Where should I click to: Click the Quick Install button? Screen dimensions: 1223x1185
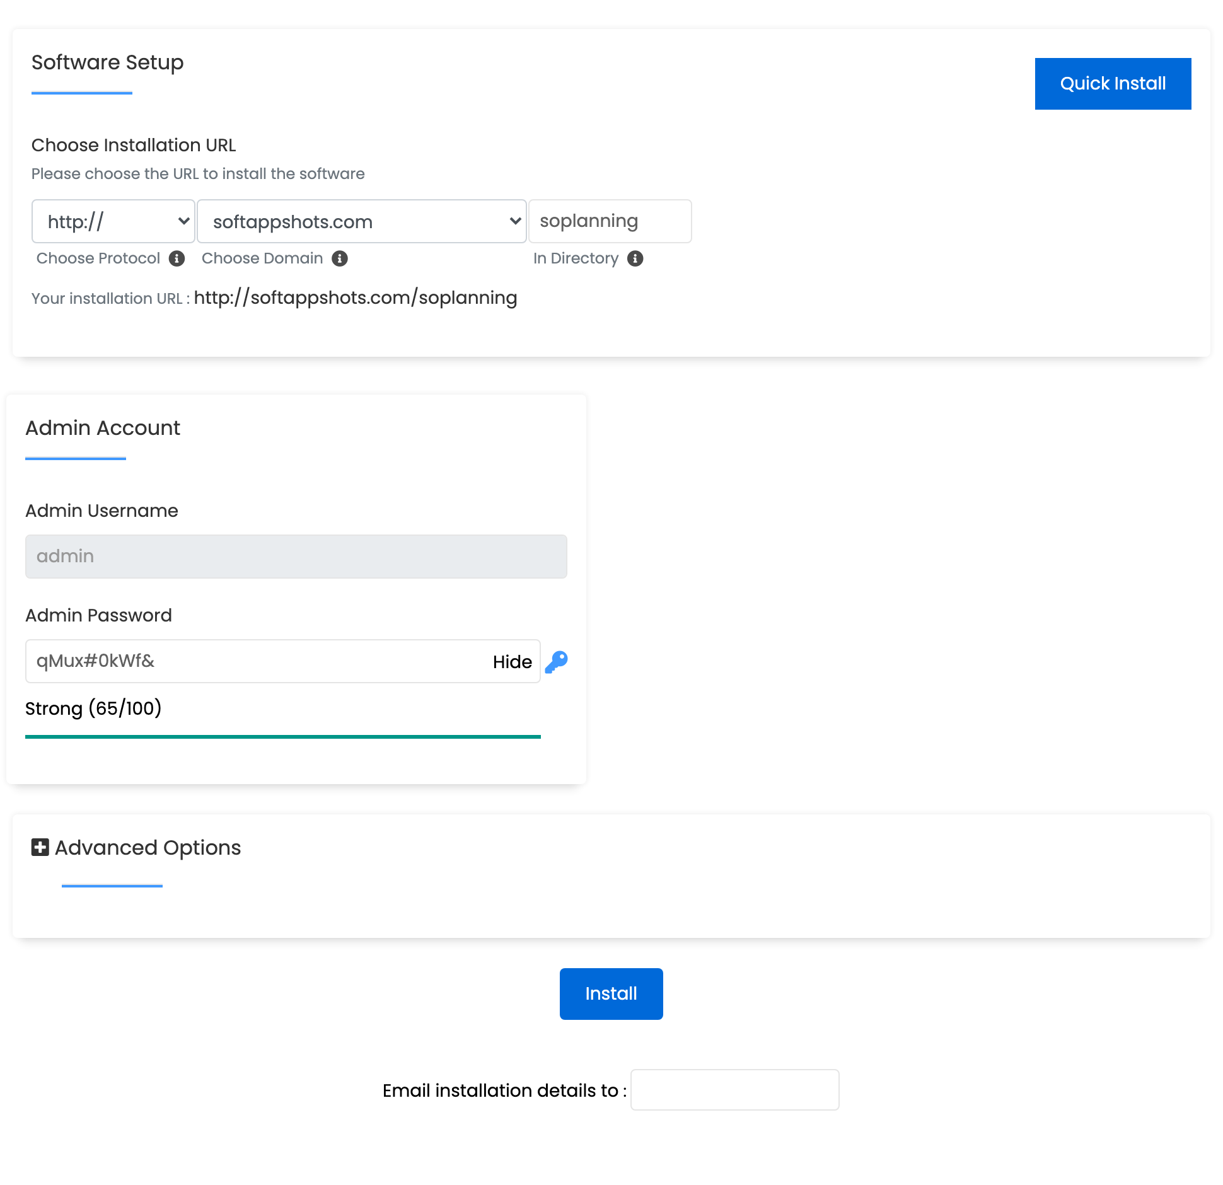point(1112,83)
